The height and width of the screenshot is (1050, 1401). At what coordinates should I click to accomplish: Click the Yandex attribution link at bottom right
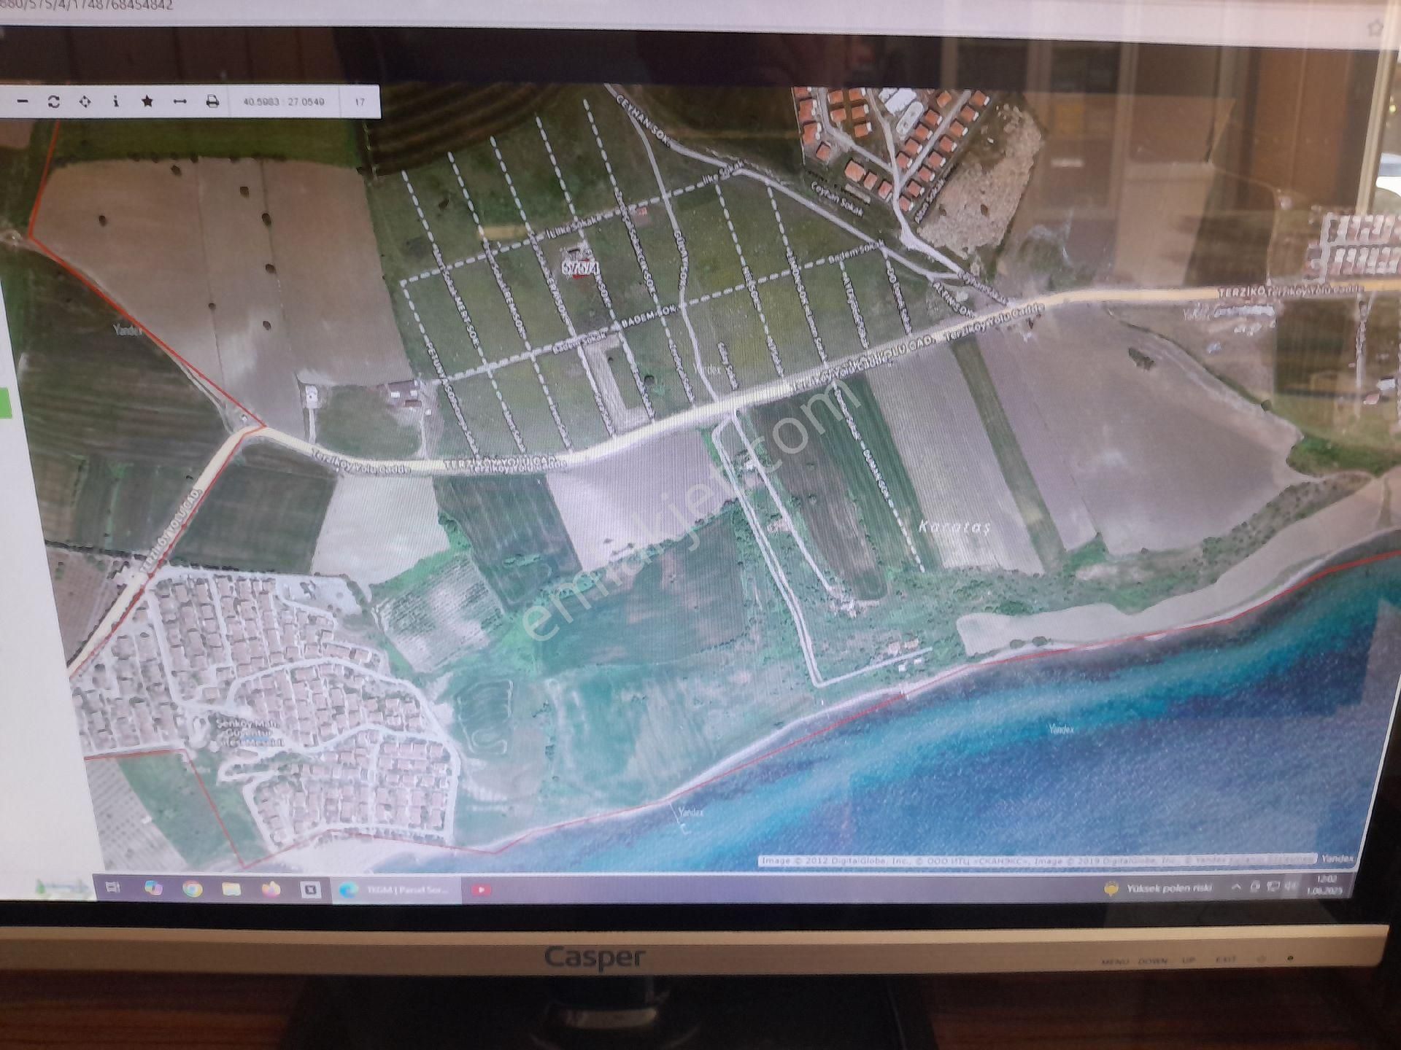click(x=1338, y=859)
